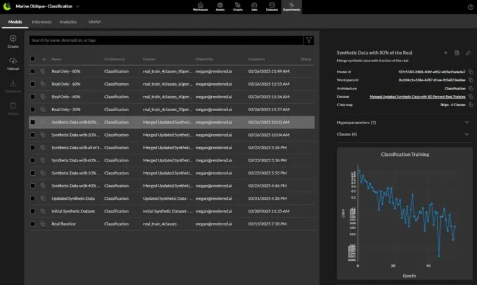This screenshot has width=477, height=285.
Task: Click the pencil edit icon for model
Action: [x=468, y=53]
